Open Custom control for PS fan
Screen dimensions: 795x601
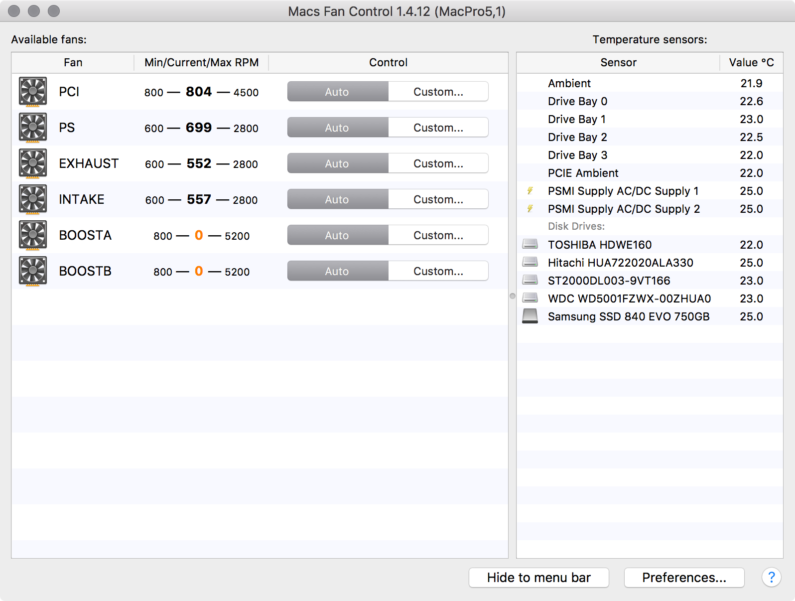pyautogui.click(x=438, y=128)
